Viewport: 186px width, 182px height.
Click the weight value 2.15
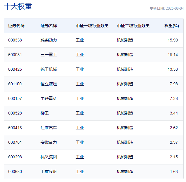174,157
